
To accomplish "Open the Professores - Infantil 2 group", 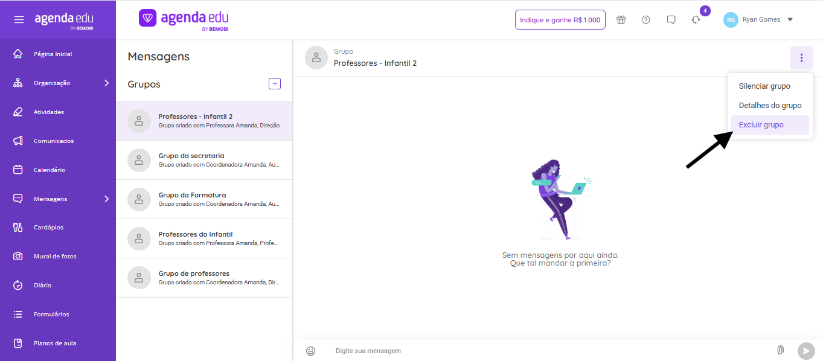I will coord(204,121).
